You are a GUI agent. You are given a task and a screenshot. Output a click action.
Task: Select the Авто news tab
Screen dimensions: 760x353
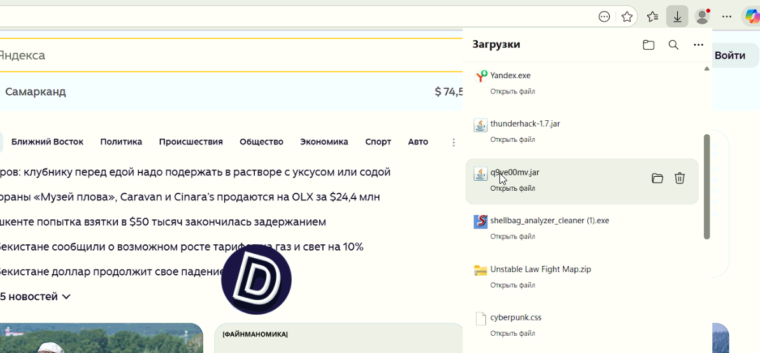click(419, 142)
